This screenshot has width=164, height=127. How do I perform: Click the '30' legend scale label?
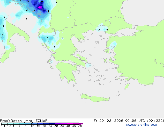(56, 126)
